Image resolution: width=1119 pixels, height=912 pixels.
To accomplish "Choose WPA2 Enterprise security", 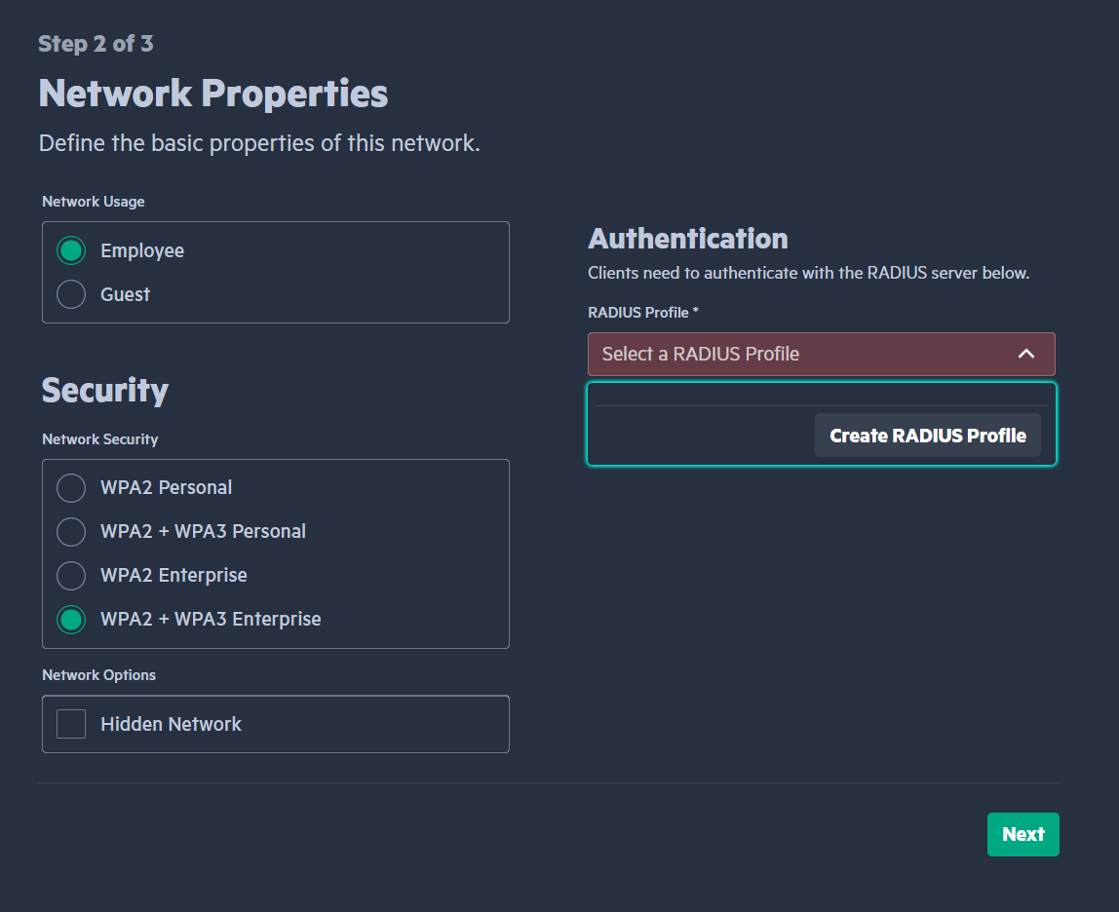I will pos(71,575).
